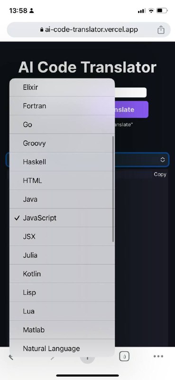Tap the white input field above Translate
Image resolution: width=175 pixels, height=380 pixels.
(x=130, y=93)
